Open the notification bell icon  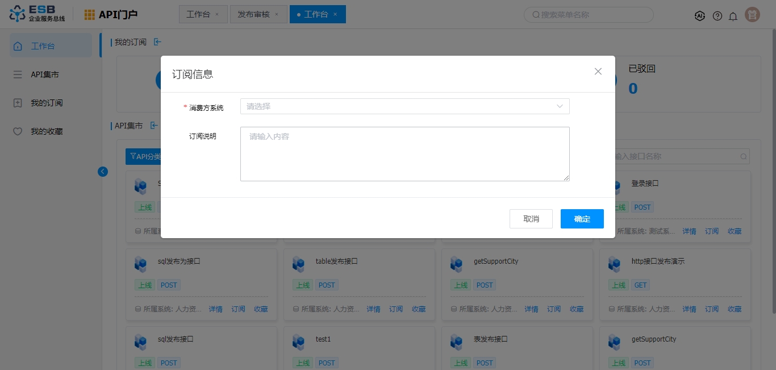click(733, 16)
